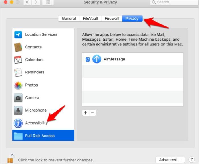Select the Accessibility icon

click(x=18, y=123)
